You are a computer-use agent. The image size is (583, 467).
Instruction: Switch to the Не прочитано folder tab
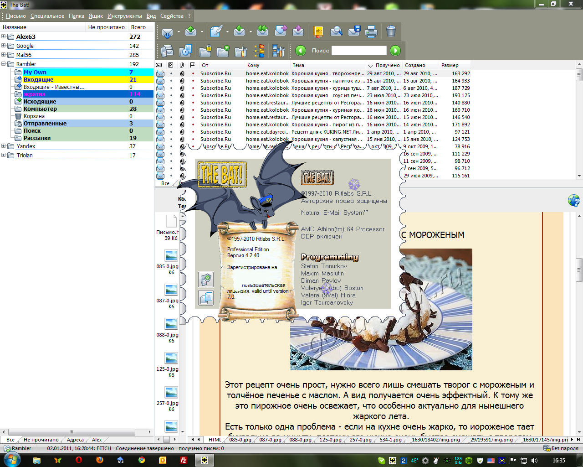[x=41, y=440]
